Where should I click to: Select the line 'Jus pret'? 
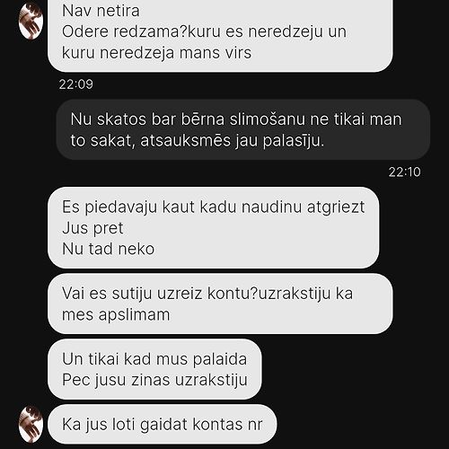click(x=92, y=228)
